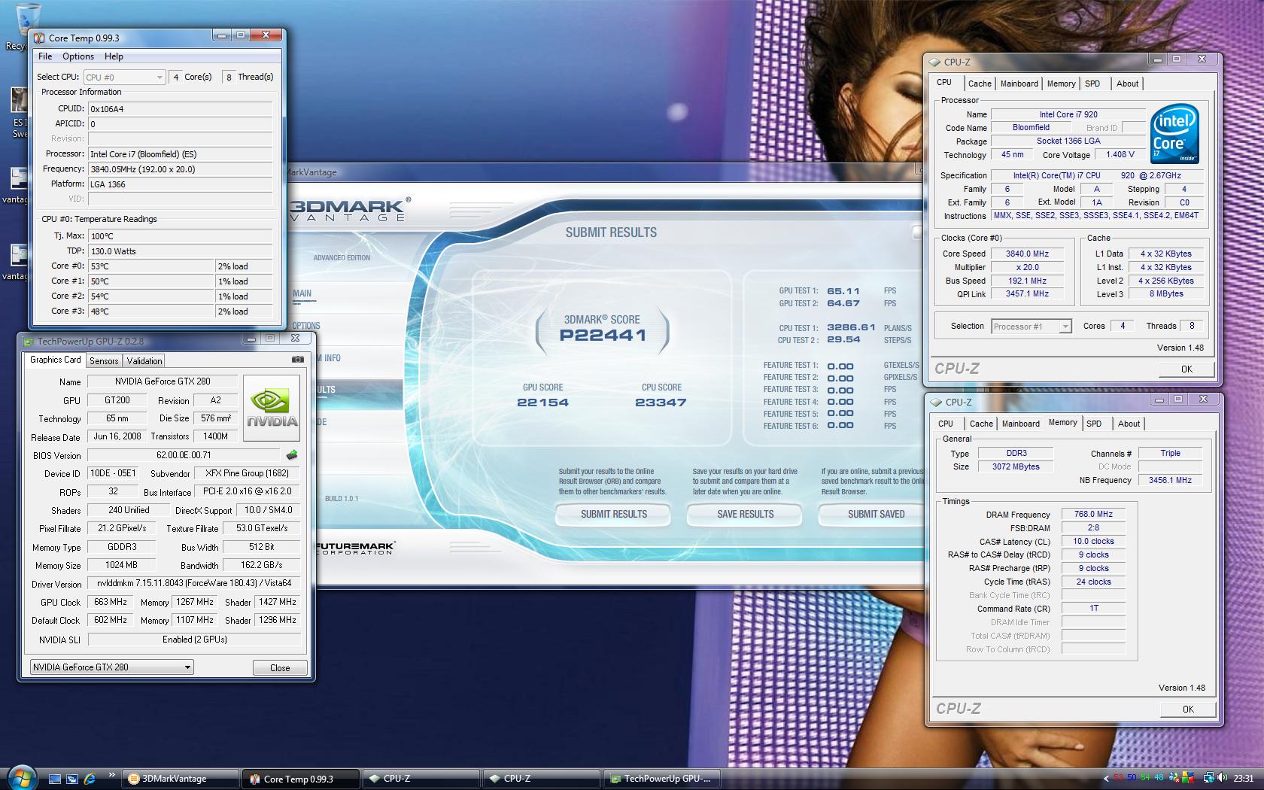The width and height of the screenshot is (1264, 790).
Task: Click SAVE RESULTS button in 3DMark
Action: (745, 514)
